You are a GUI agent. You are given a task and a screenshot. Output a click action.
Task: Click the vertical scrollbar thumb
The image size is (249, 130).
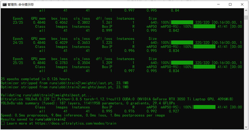point(246,17)
